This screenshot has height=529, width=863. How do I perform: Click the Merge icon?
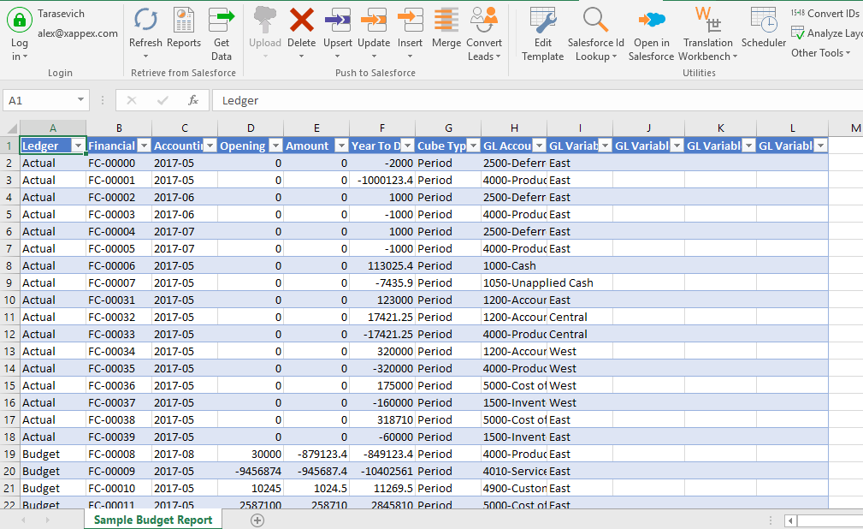point(446,20)
